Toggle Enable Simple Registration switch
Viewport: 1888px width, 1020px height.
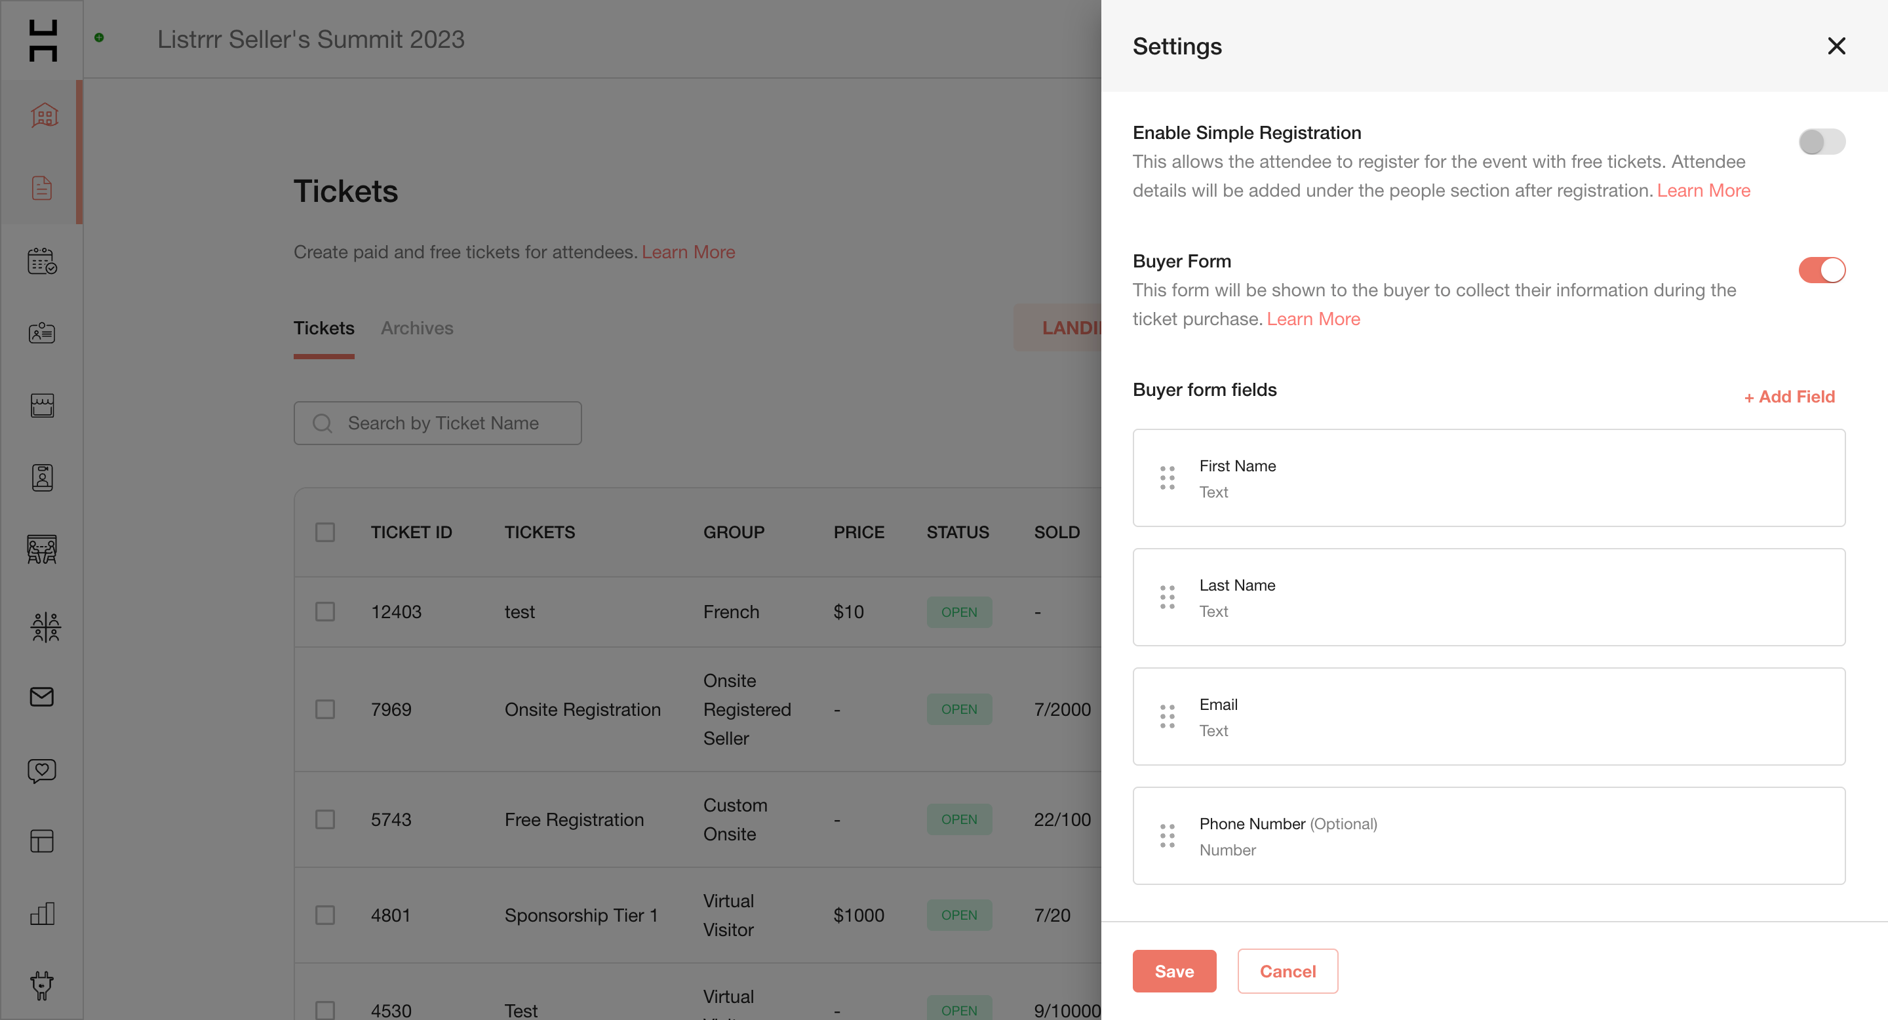coord(1821,142)
